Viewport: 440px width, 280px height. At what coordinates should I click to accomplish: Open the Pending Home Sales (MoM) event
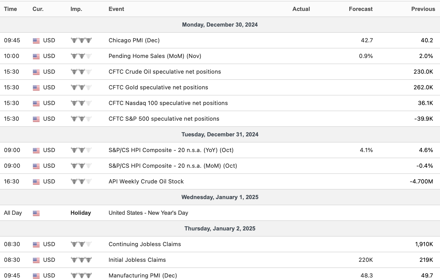[x=155, y=56]
